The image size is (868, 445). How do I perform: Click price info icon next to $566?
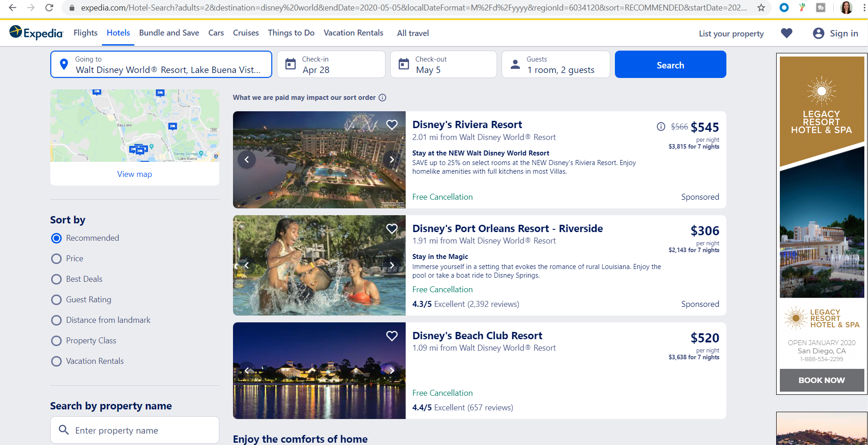click(x=661, y=127)
